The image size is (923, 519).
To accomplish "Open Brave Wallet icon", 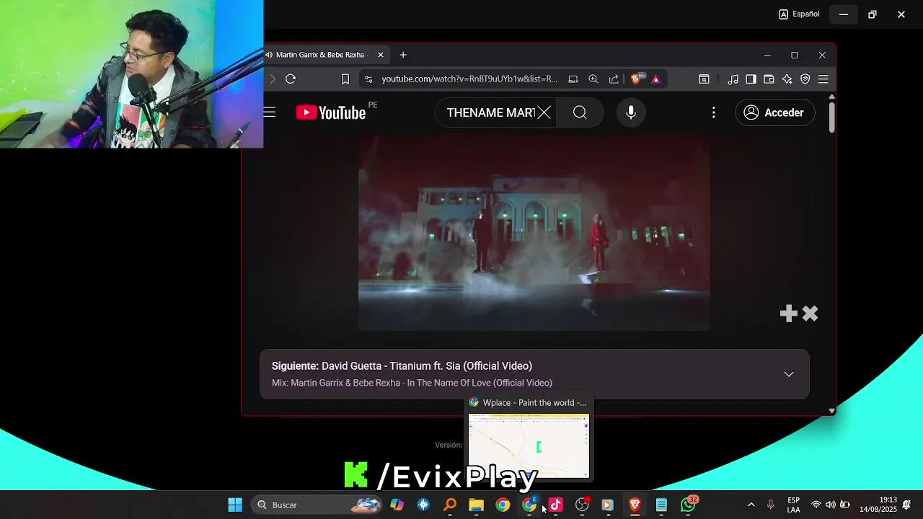I will (769, 79).
